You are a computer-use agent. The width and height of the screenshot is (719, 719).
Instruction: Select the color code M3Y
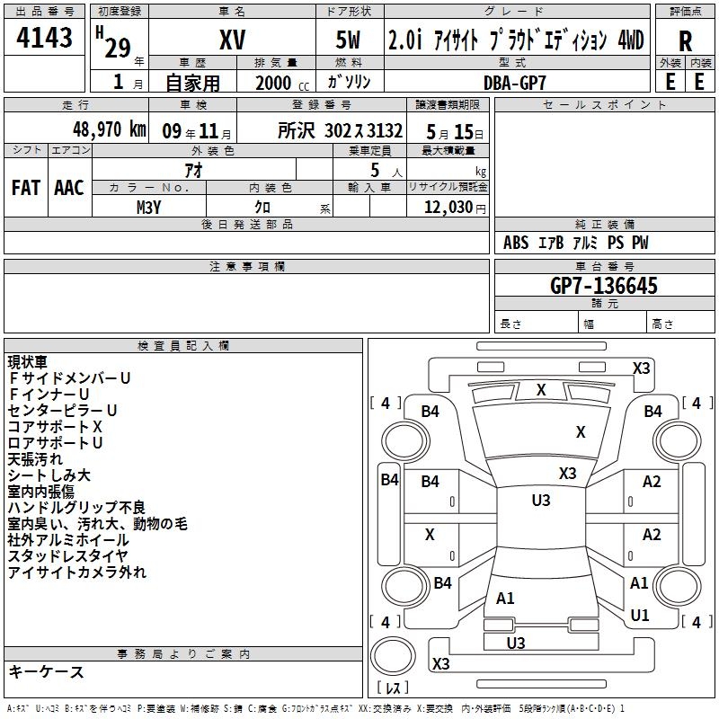tap(149, 207)
